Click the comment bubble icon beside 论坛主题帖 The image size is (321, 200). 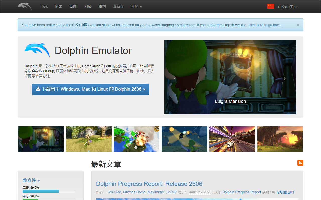273,192
